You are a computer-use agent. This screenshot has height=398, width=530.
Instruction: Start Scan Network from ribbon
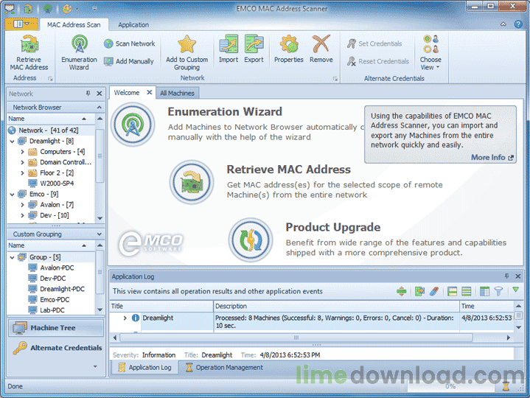click(x=130, y=43)
